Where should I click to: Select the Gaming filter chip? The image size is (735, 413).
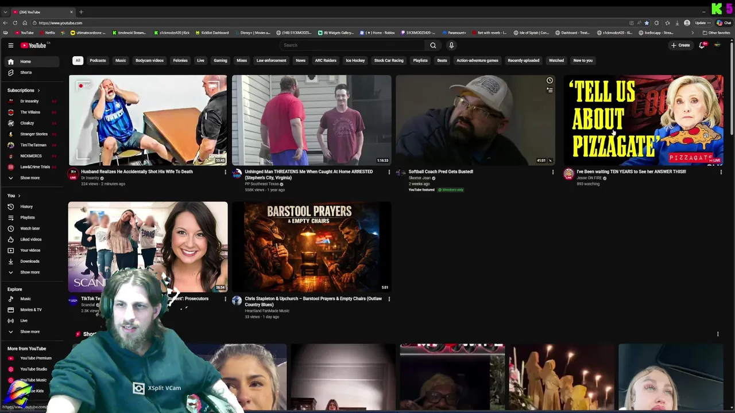tap(220, 60)
